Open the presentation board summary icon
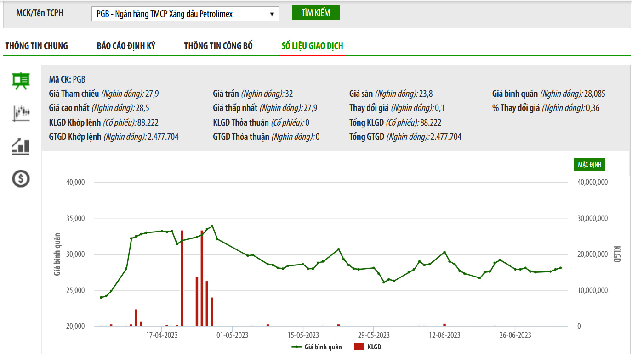This screenshot has height=354, width=632. 21,81
